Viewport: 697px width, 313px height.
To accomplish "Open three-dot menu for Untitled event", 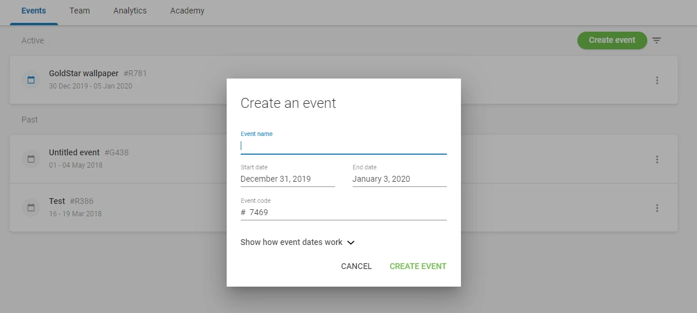I will (657, 159).
